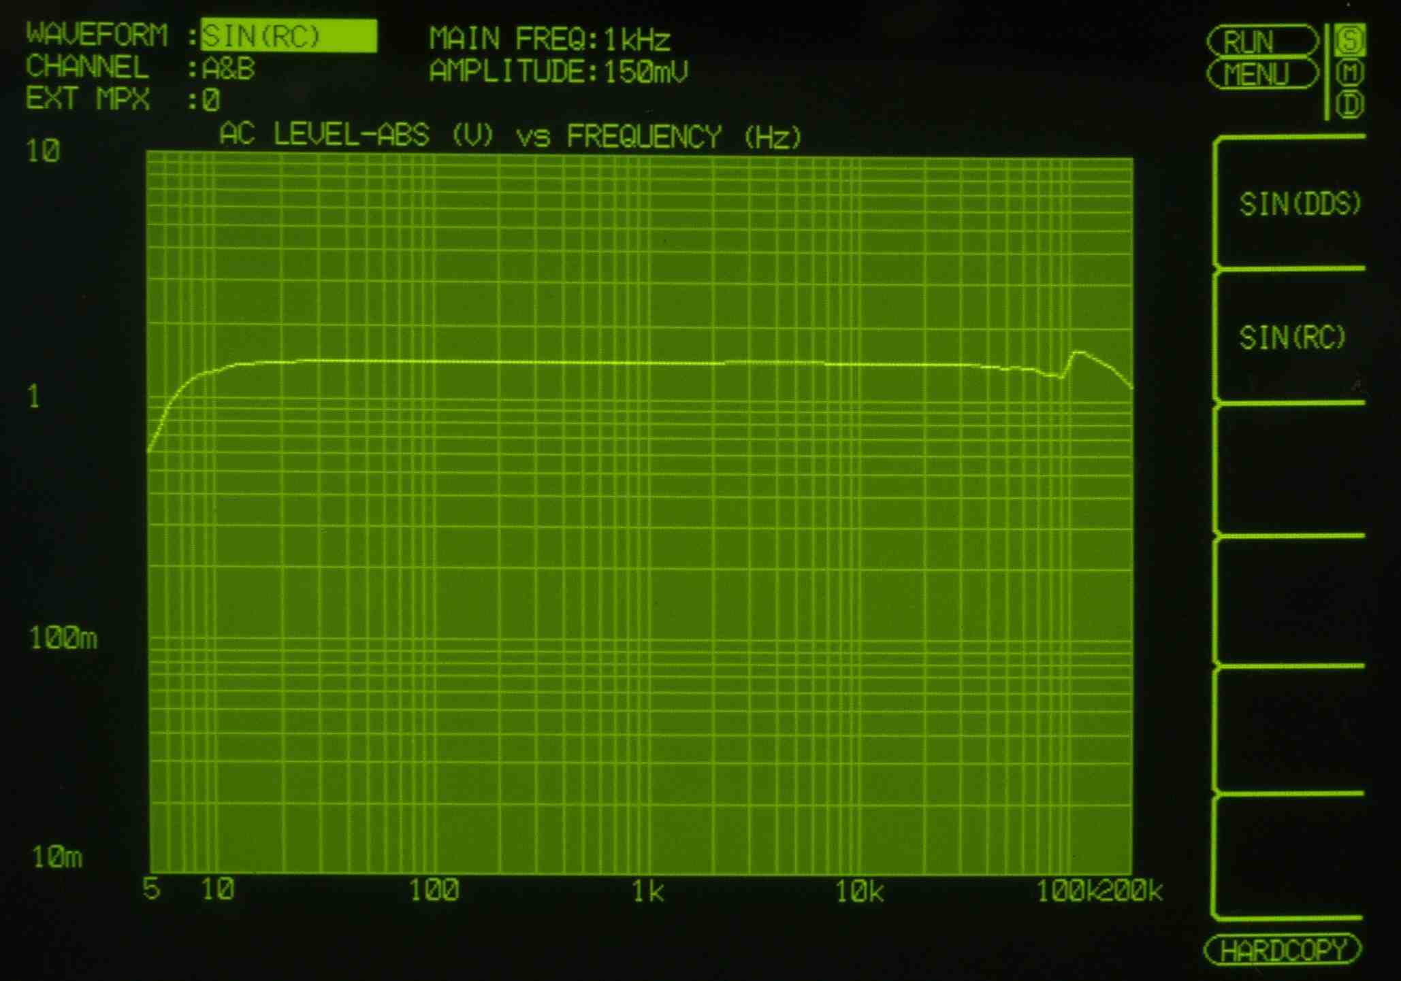Click the Y-axis label 10m
1401x981 pixels.
tap(57, 857)
